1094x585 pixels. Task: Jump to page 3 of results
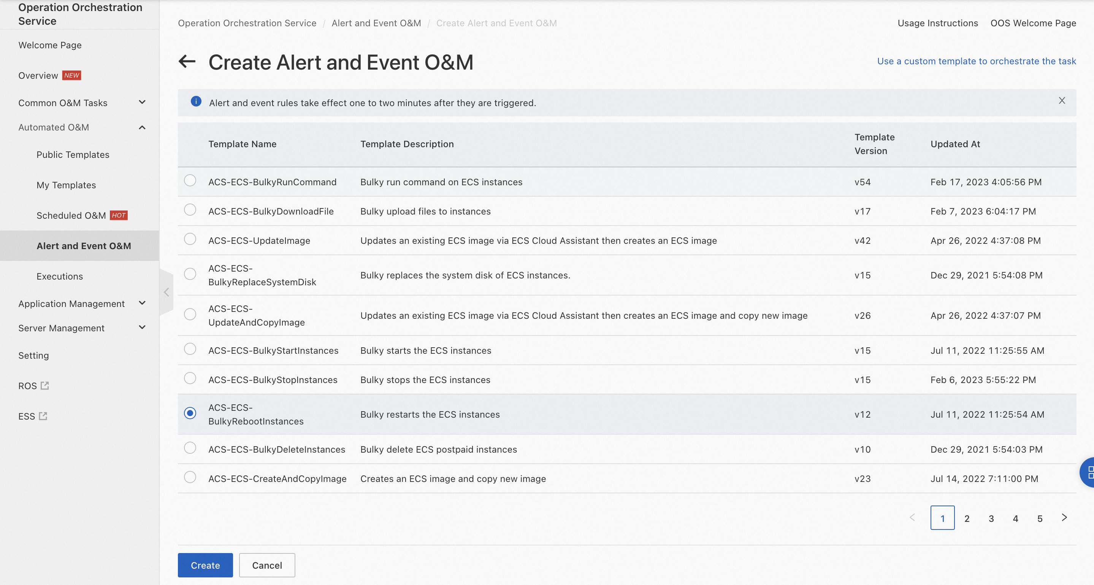(x=991, y=518)
